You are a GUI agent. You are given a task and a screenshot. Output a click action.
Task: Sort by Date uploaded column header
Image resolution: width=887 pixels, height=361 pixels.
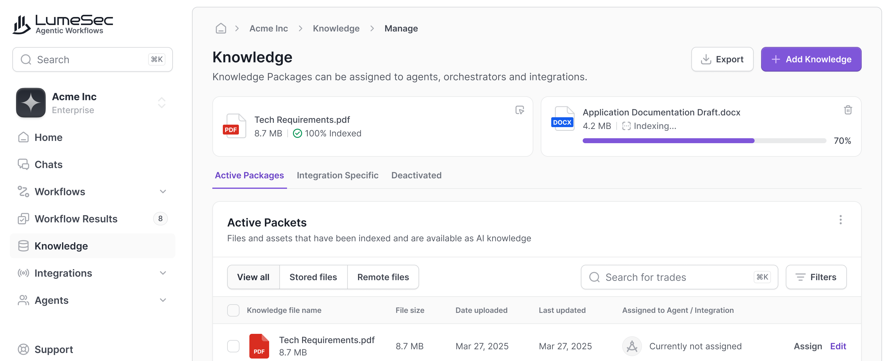tap(481, 310)
